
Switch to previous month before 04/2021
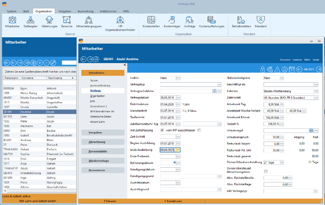299,69
